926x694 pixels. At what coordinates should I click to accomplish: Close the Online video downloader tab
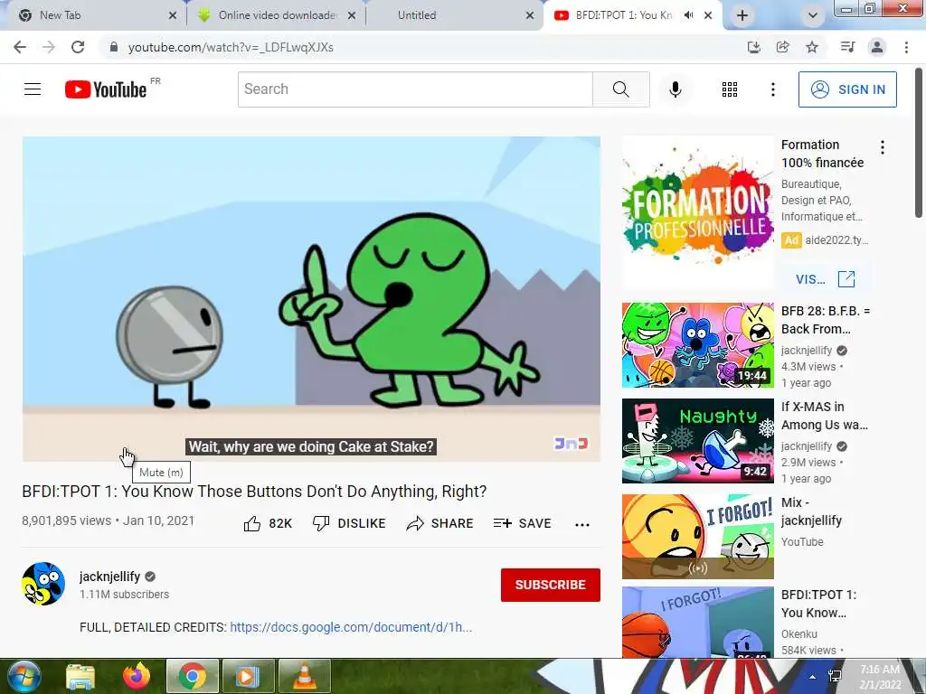[352, 15]
